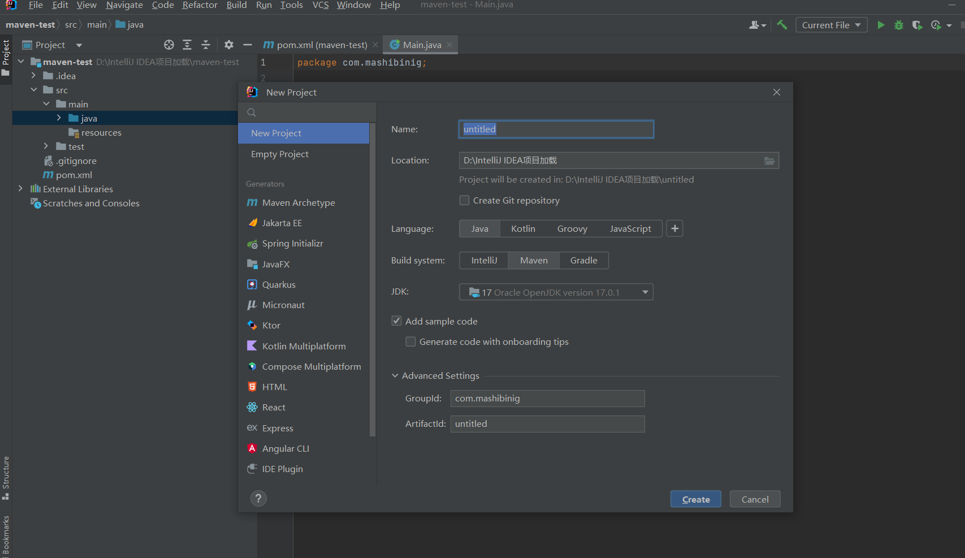Collapse the src folder node
965x558 pixels.
(x=33, y=90)
